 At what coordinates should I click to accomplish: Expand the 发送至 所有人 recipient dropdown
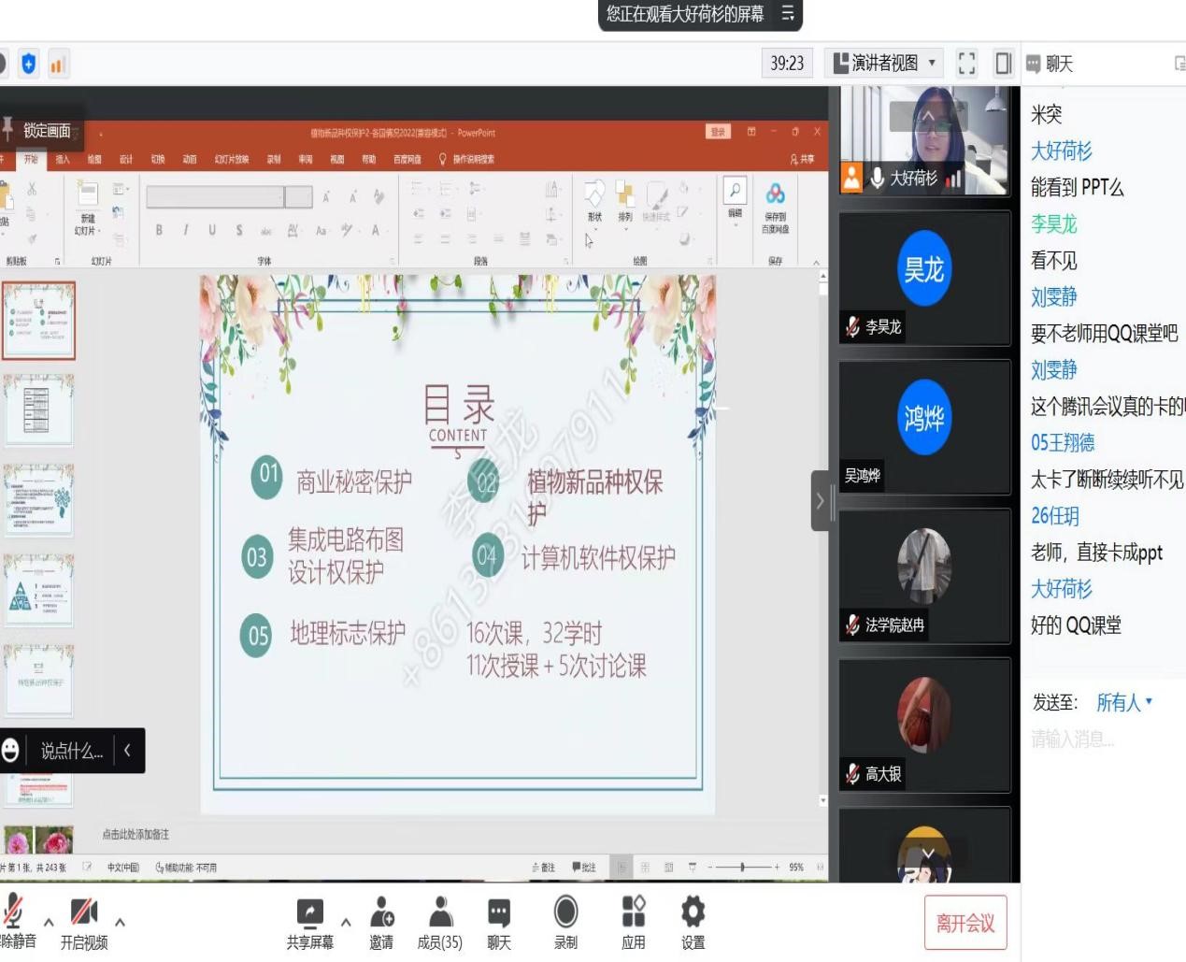point(1123,702)
